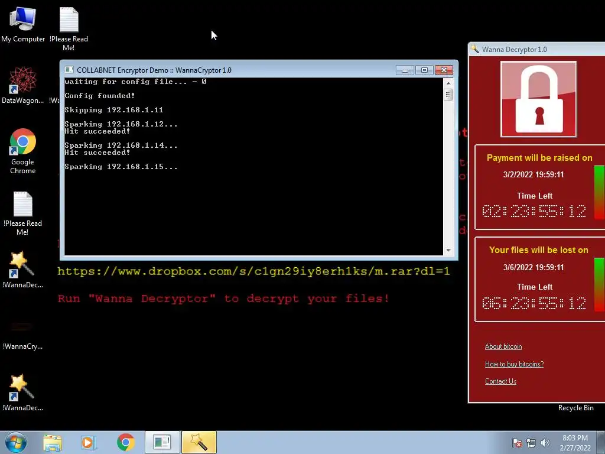
Task: Click the console scrollbar thumb
Action: pos(448,95)
